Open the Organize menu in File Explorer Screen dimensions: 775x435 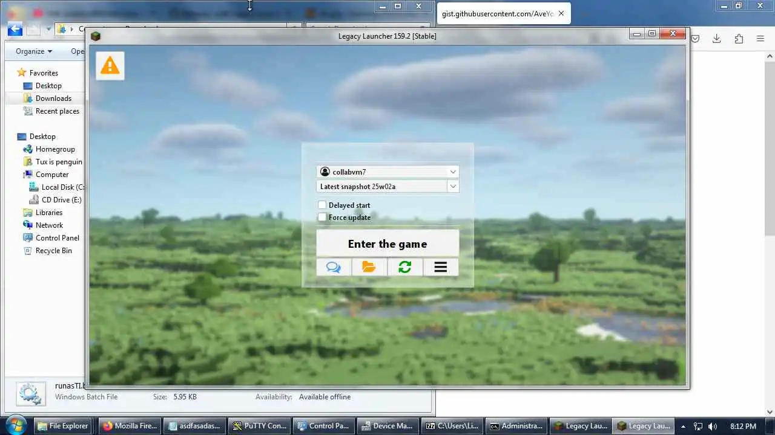(34, 51)
